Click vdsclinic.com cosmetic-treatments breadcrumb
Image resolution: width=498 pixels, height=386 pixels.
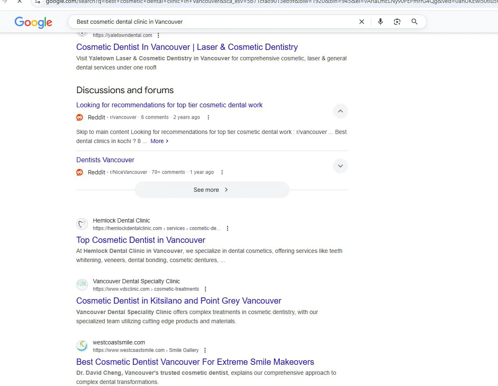146,289
